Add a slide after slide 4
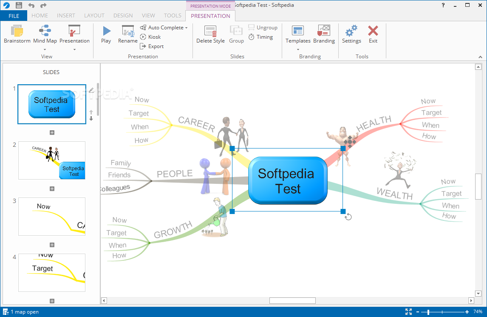Viewport: 487px width, 317px height. (52, 301)
